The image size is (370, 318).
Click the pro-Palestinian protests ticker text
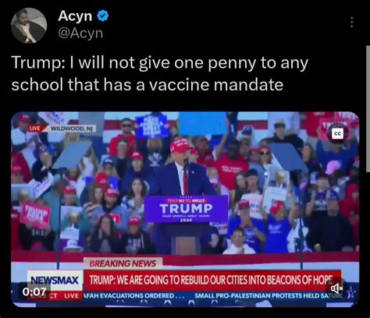(269, 295)
